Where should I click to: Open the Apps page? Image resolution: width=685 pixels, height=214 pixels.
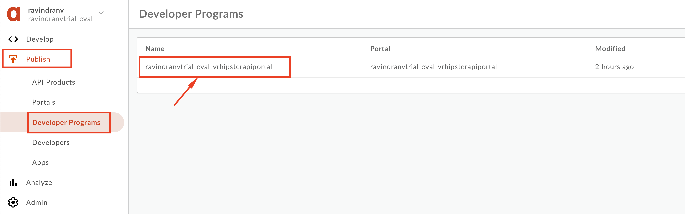click(40, 163)
